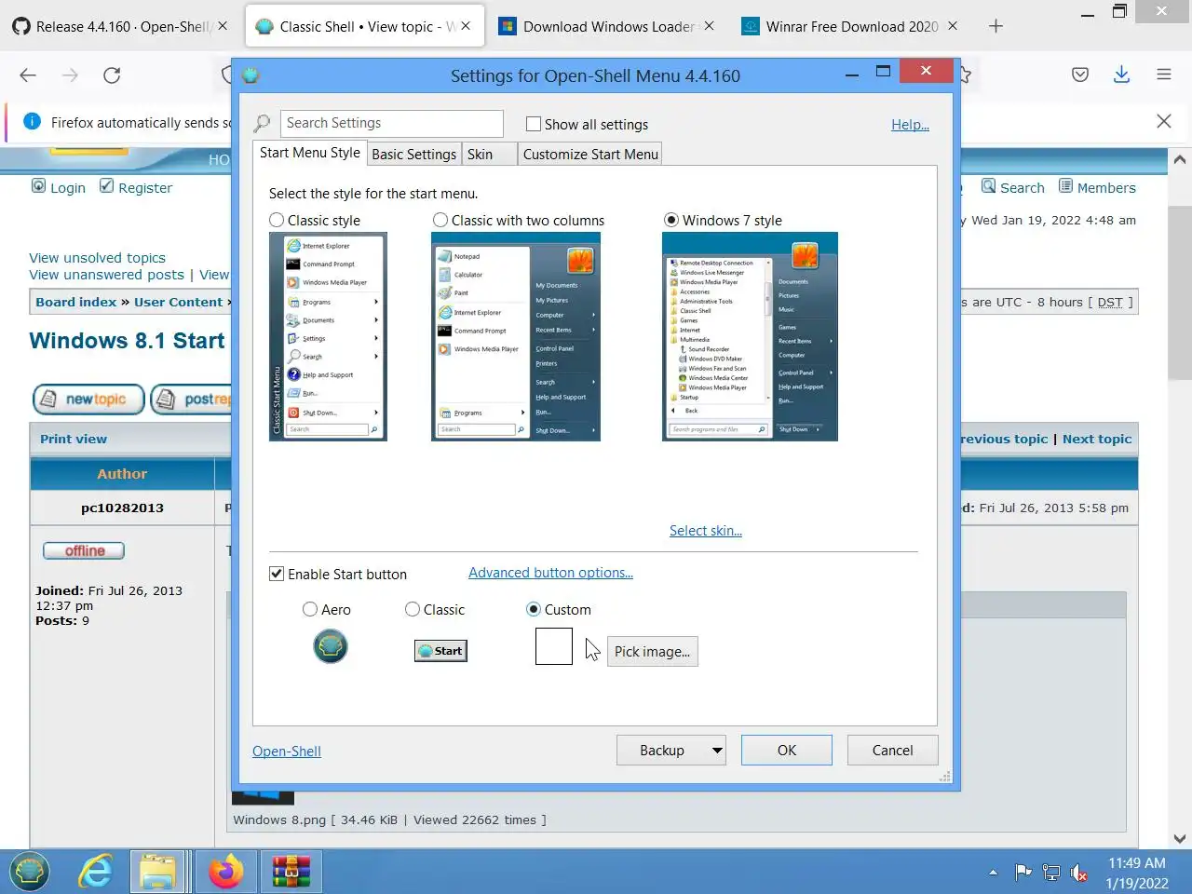The image size is (1192, 894).
Task: Open the Start button on taskbar
Action: point(30,872)
